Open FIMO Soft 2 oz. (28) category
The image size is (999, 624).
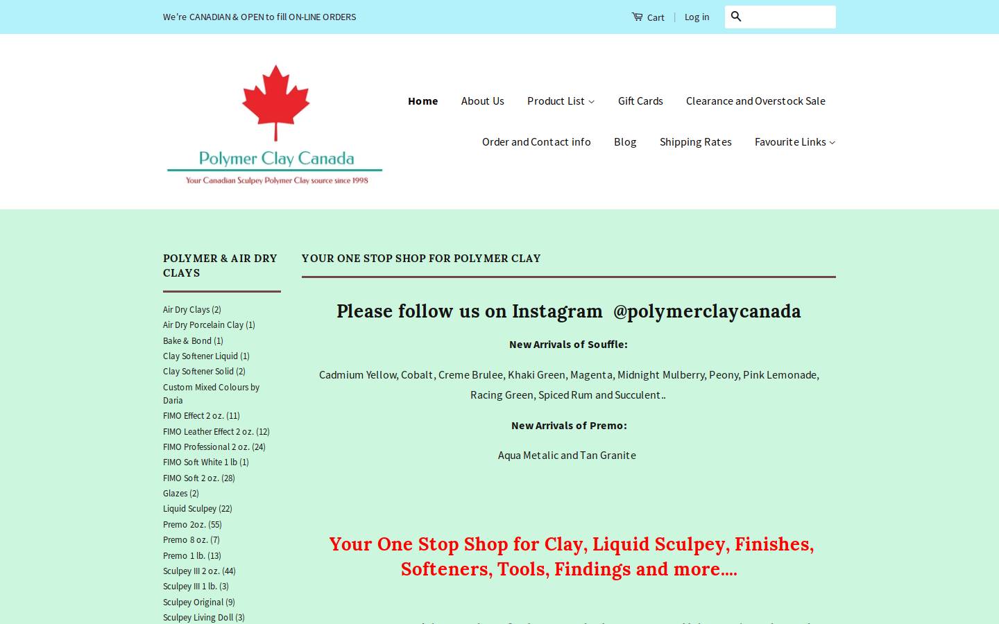pyautogui.click(x=199, y=478)
